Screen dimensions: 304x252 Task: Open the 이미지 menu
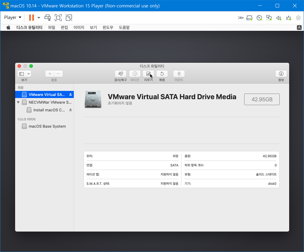click(79, 28)
